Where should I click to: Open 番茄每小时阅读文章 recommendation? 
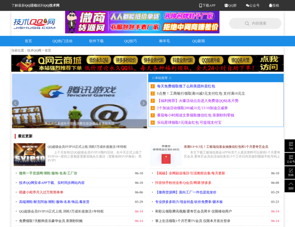click(x=196, y=115)
